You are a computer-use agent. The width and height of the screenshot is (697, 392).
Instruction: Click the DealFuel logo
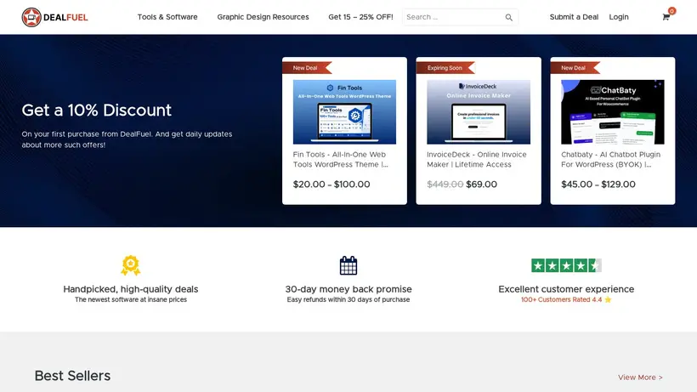tap(54, 17)
